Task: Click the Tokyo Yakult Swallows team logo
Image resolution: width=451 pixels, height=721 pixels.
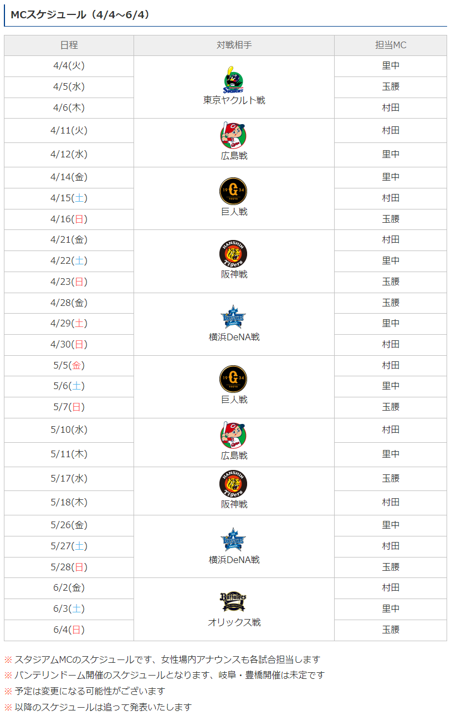Action: 234,79
